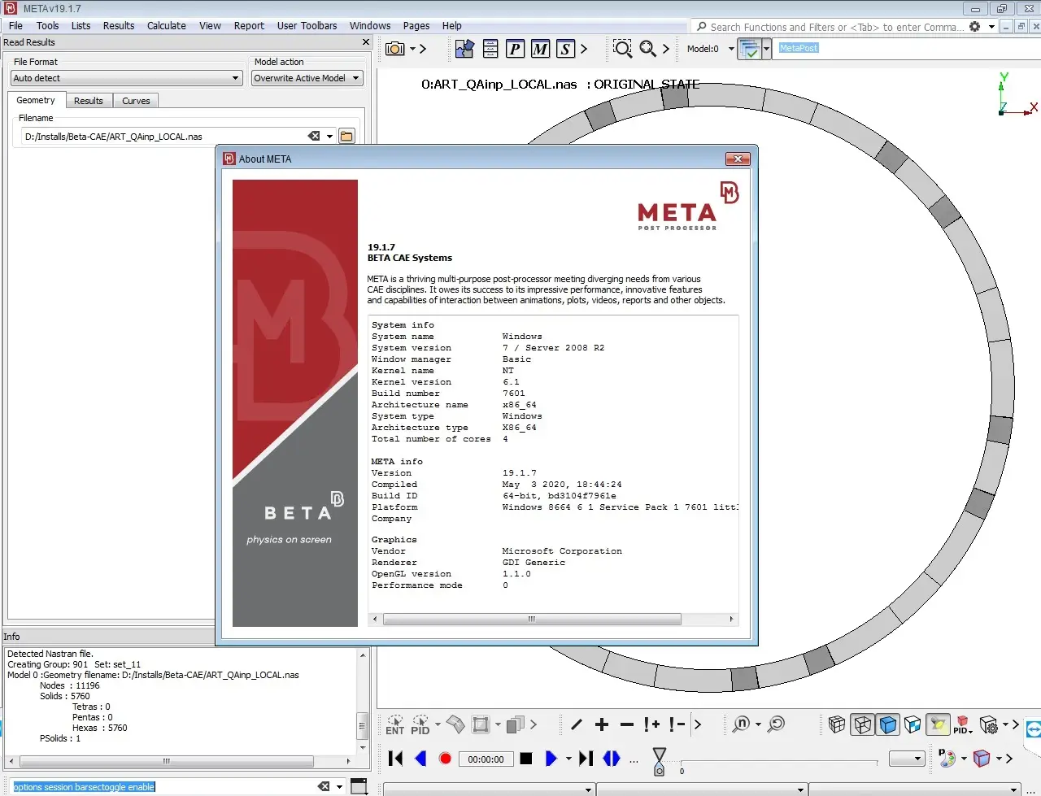1041x796 pixels.
Task: Click the 00:00:00 time field
Action: click(486, 759)
